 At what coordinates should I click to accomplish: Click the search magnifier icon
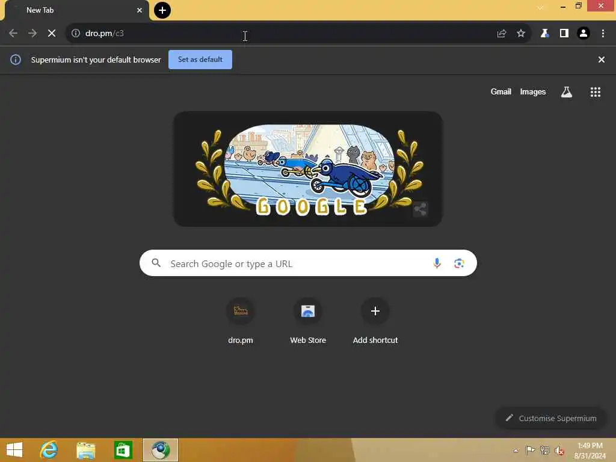[156, 263]
